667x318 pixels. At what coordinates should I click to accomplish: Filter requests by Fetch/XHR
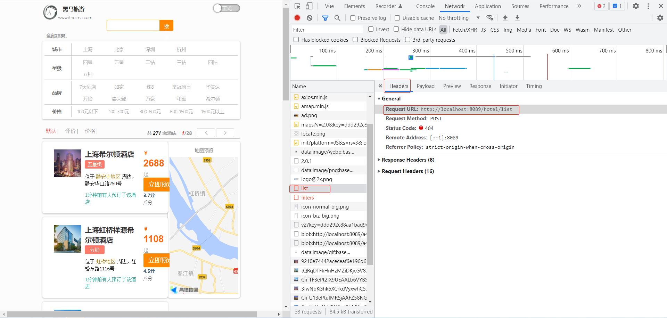(x=465, y=30)
